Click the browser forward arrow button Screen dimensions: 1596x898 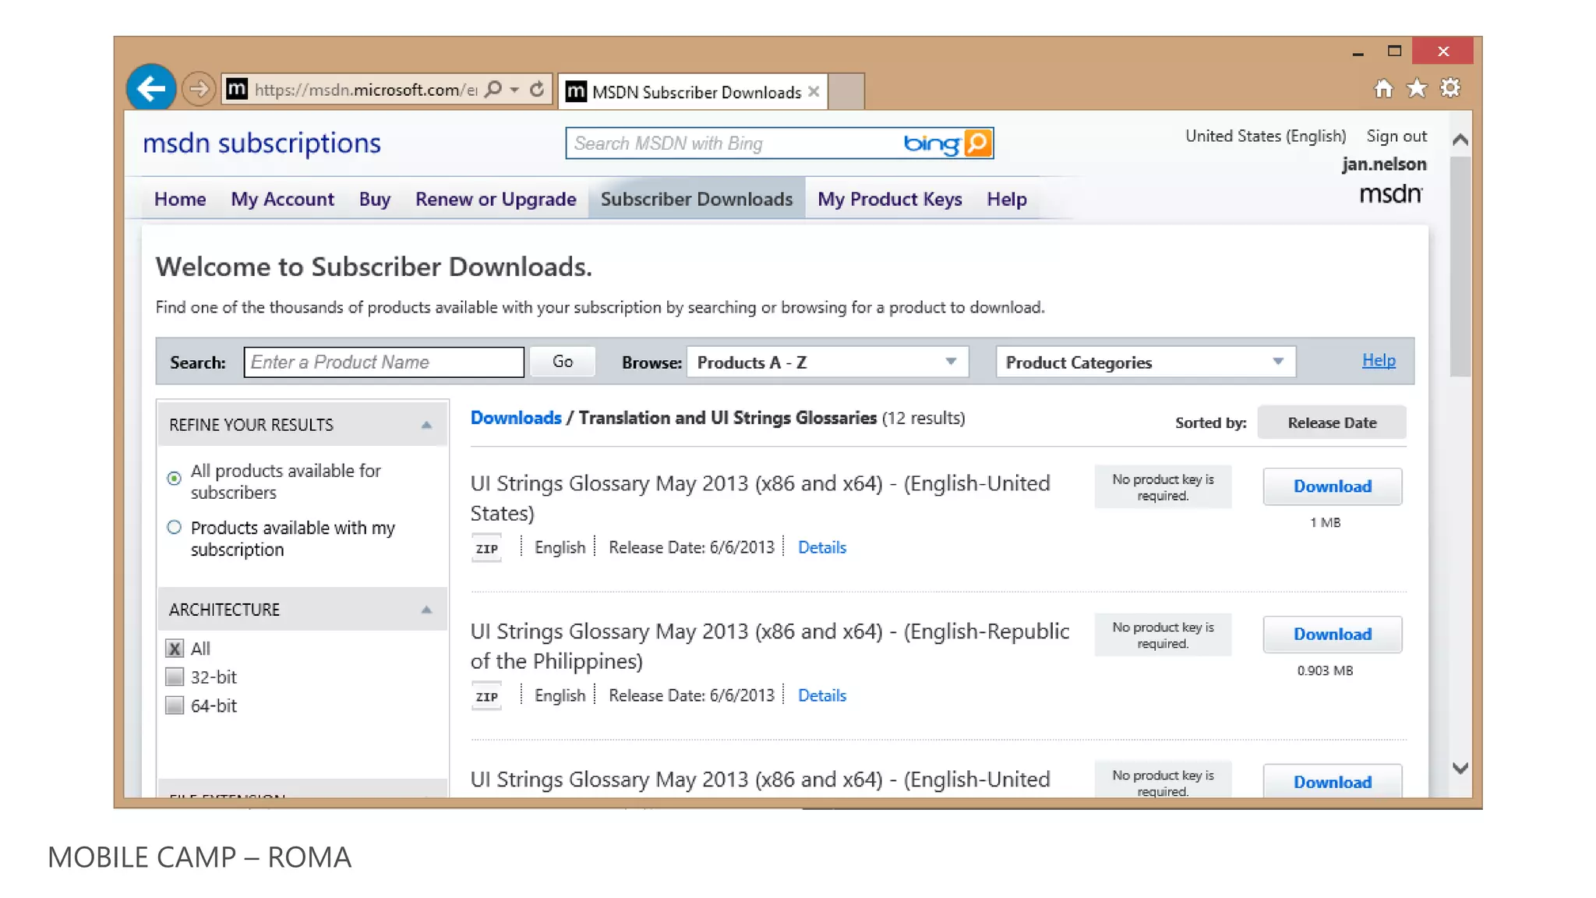(199, 89)
